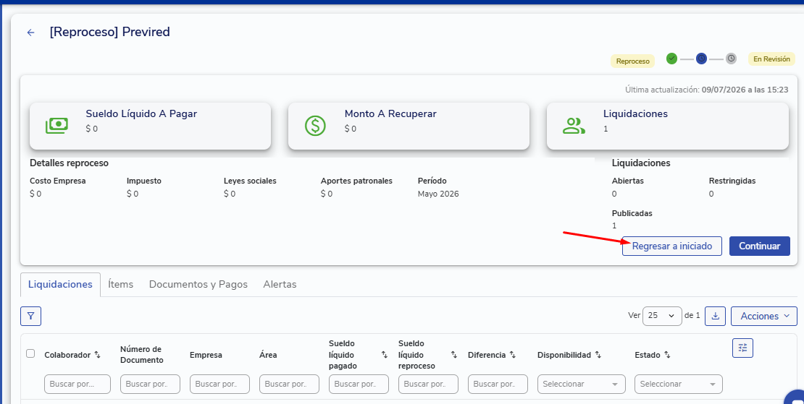Open the filter funnel button
Screen dimensions: 804x404
[x=30, y=316]
